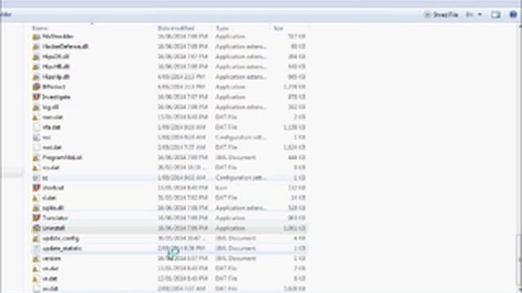Click the update_config XML file icon
The height and width of the screenshot is (293, 522).
coord(36,238)
